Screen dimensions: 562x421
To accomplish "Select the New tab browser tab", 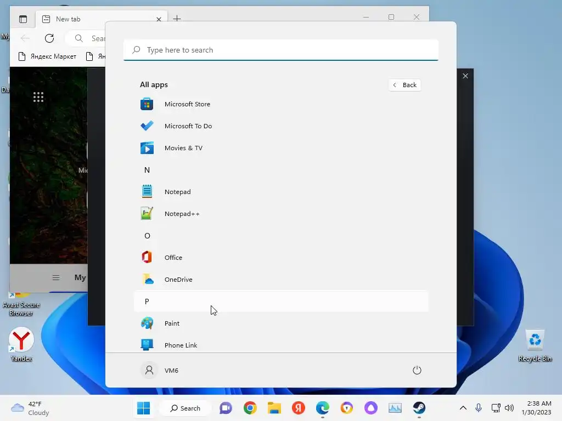I will coord(102,19).
